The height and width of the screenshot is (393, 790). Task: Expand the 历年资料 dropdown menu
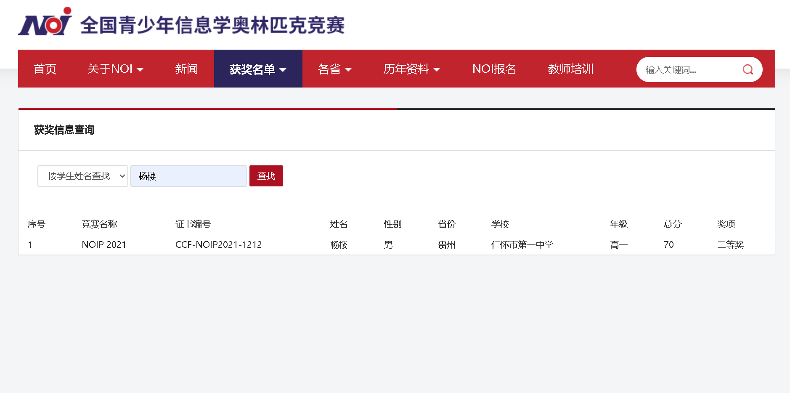tap(412, 69)
